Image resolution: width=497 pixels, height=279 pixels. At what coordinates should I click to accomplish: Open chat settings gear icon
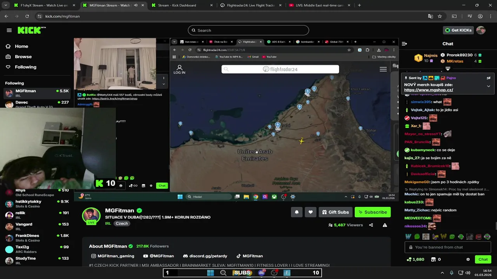tap(468, 259)
